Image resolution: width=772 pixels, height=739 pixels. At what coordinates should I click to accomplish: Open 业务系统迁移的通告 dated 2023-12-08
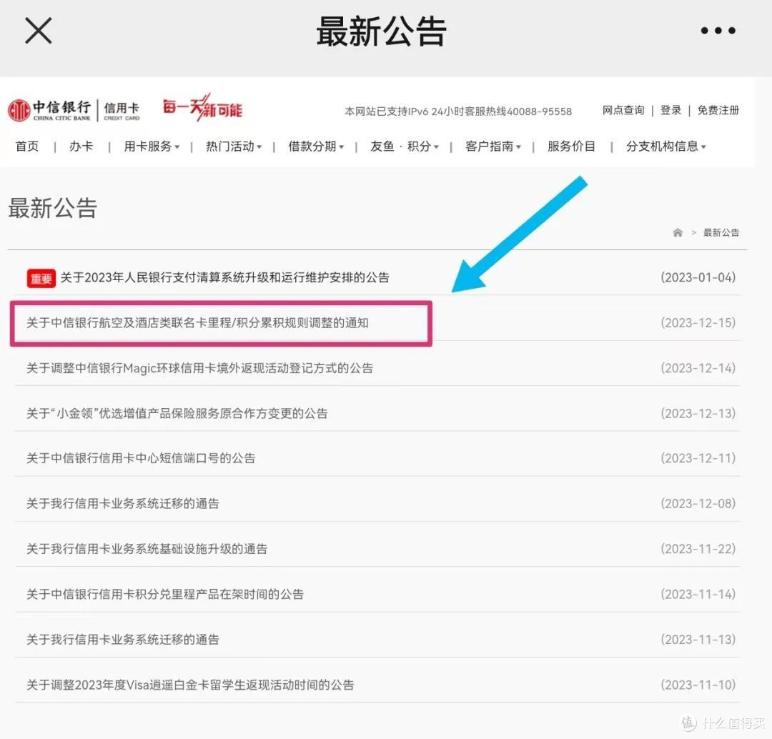pyautogui.click(x=123, y=504)
